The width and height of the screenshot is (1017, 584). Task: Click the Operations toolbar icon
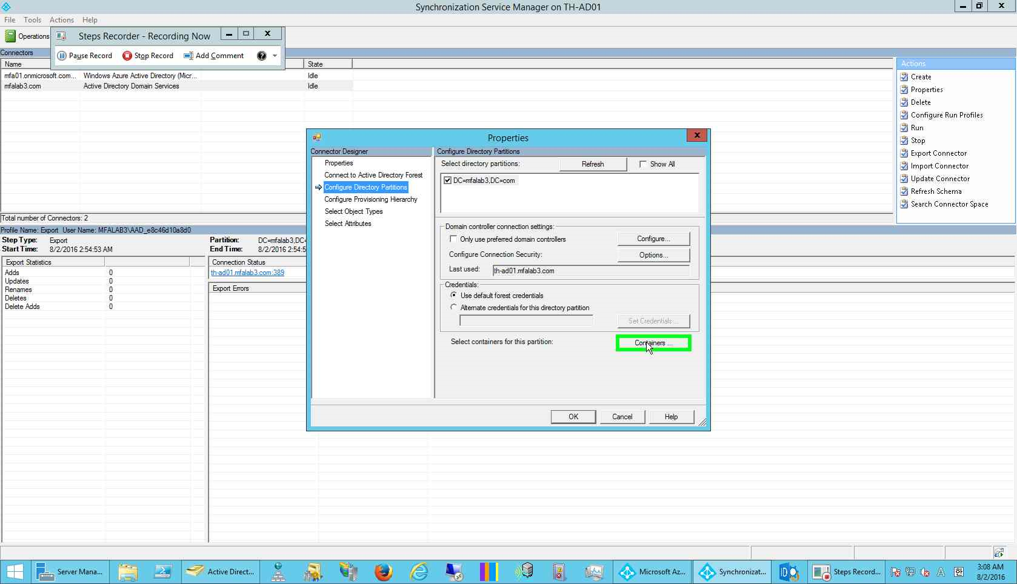[x=10, y=36]
